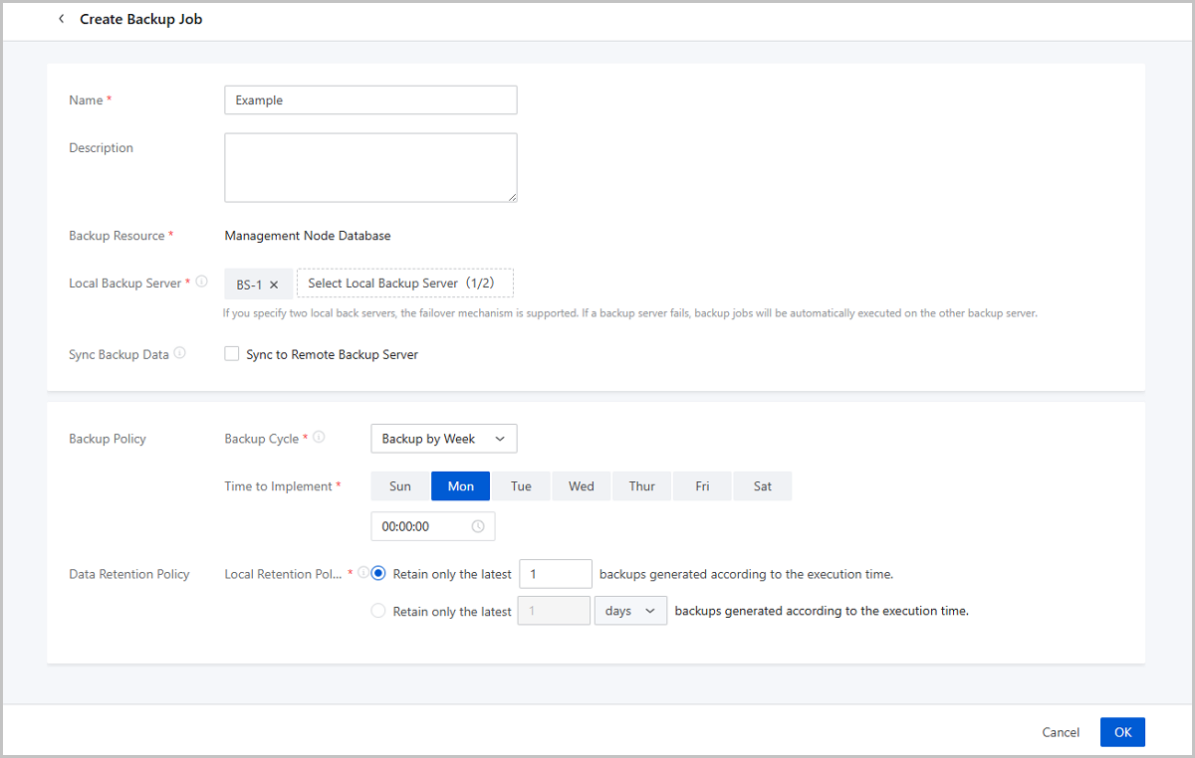This screenshot has height=758, width=1195.
Task: Open the Backup by Week dropdown
Action: tap(443, 439)
